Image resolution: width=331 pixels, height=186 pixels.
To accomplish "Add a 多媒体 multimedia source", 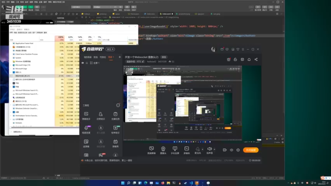I will click(x=187, y=150).
